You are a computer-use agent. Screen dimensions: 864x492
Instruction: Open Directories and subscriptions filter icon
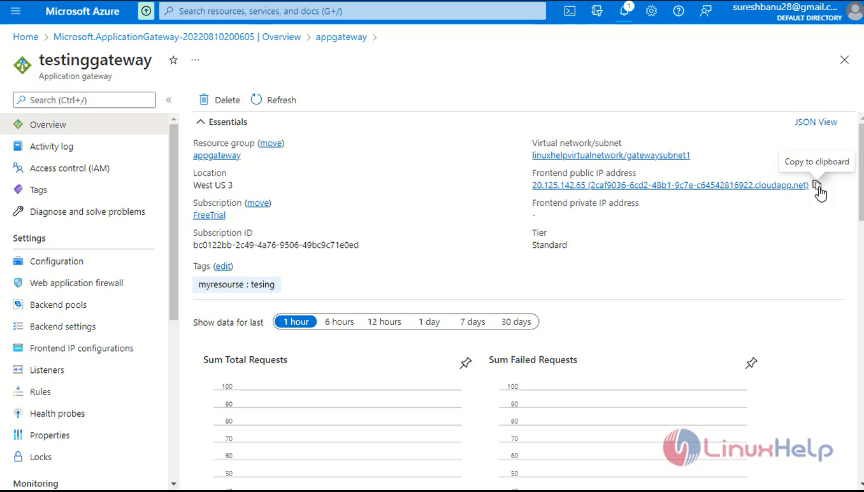click(x=597, y=11)
